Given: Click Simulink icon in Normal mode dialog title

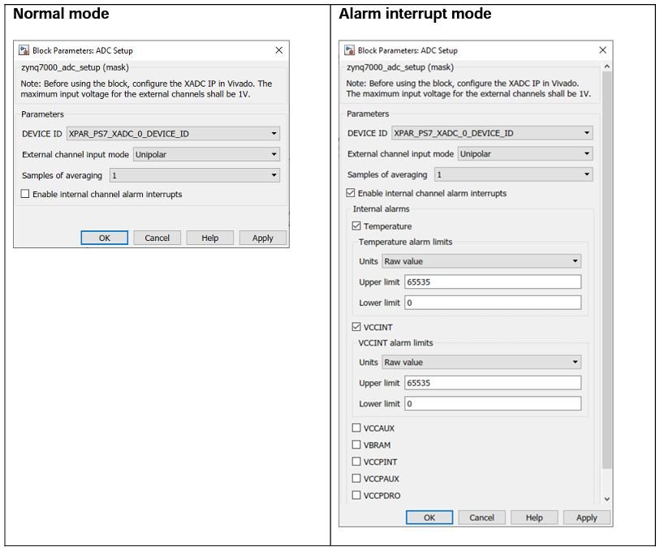Looking at the screenshot, I should [24, 50].
